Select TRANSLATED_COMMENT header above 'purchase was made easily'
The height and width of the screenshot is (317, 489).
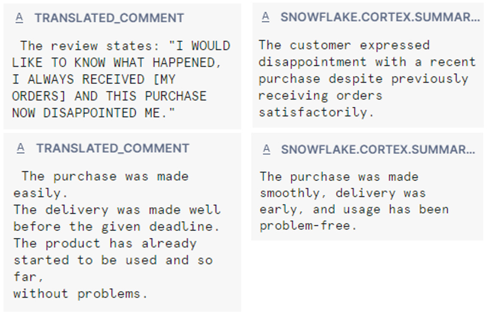pos(113,149)
